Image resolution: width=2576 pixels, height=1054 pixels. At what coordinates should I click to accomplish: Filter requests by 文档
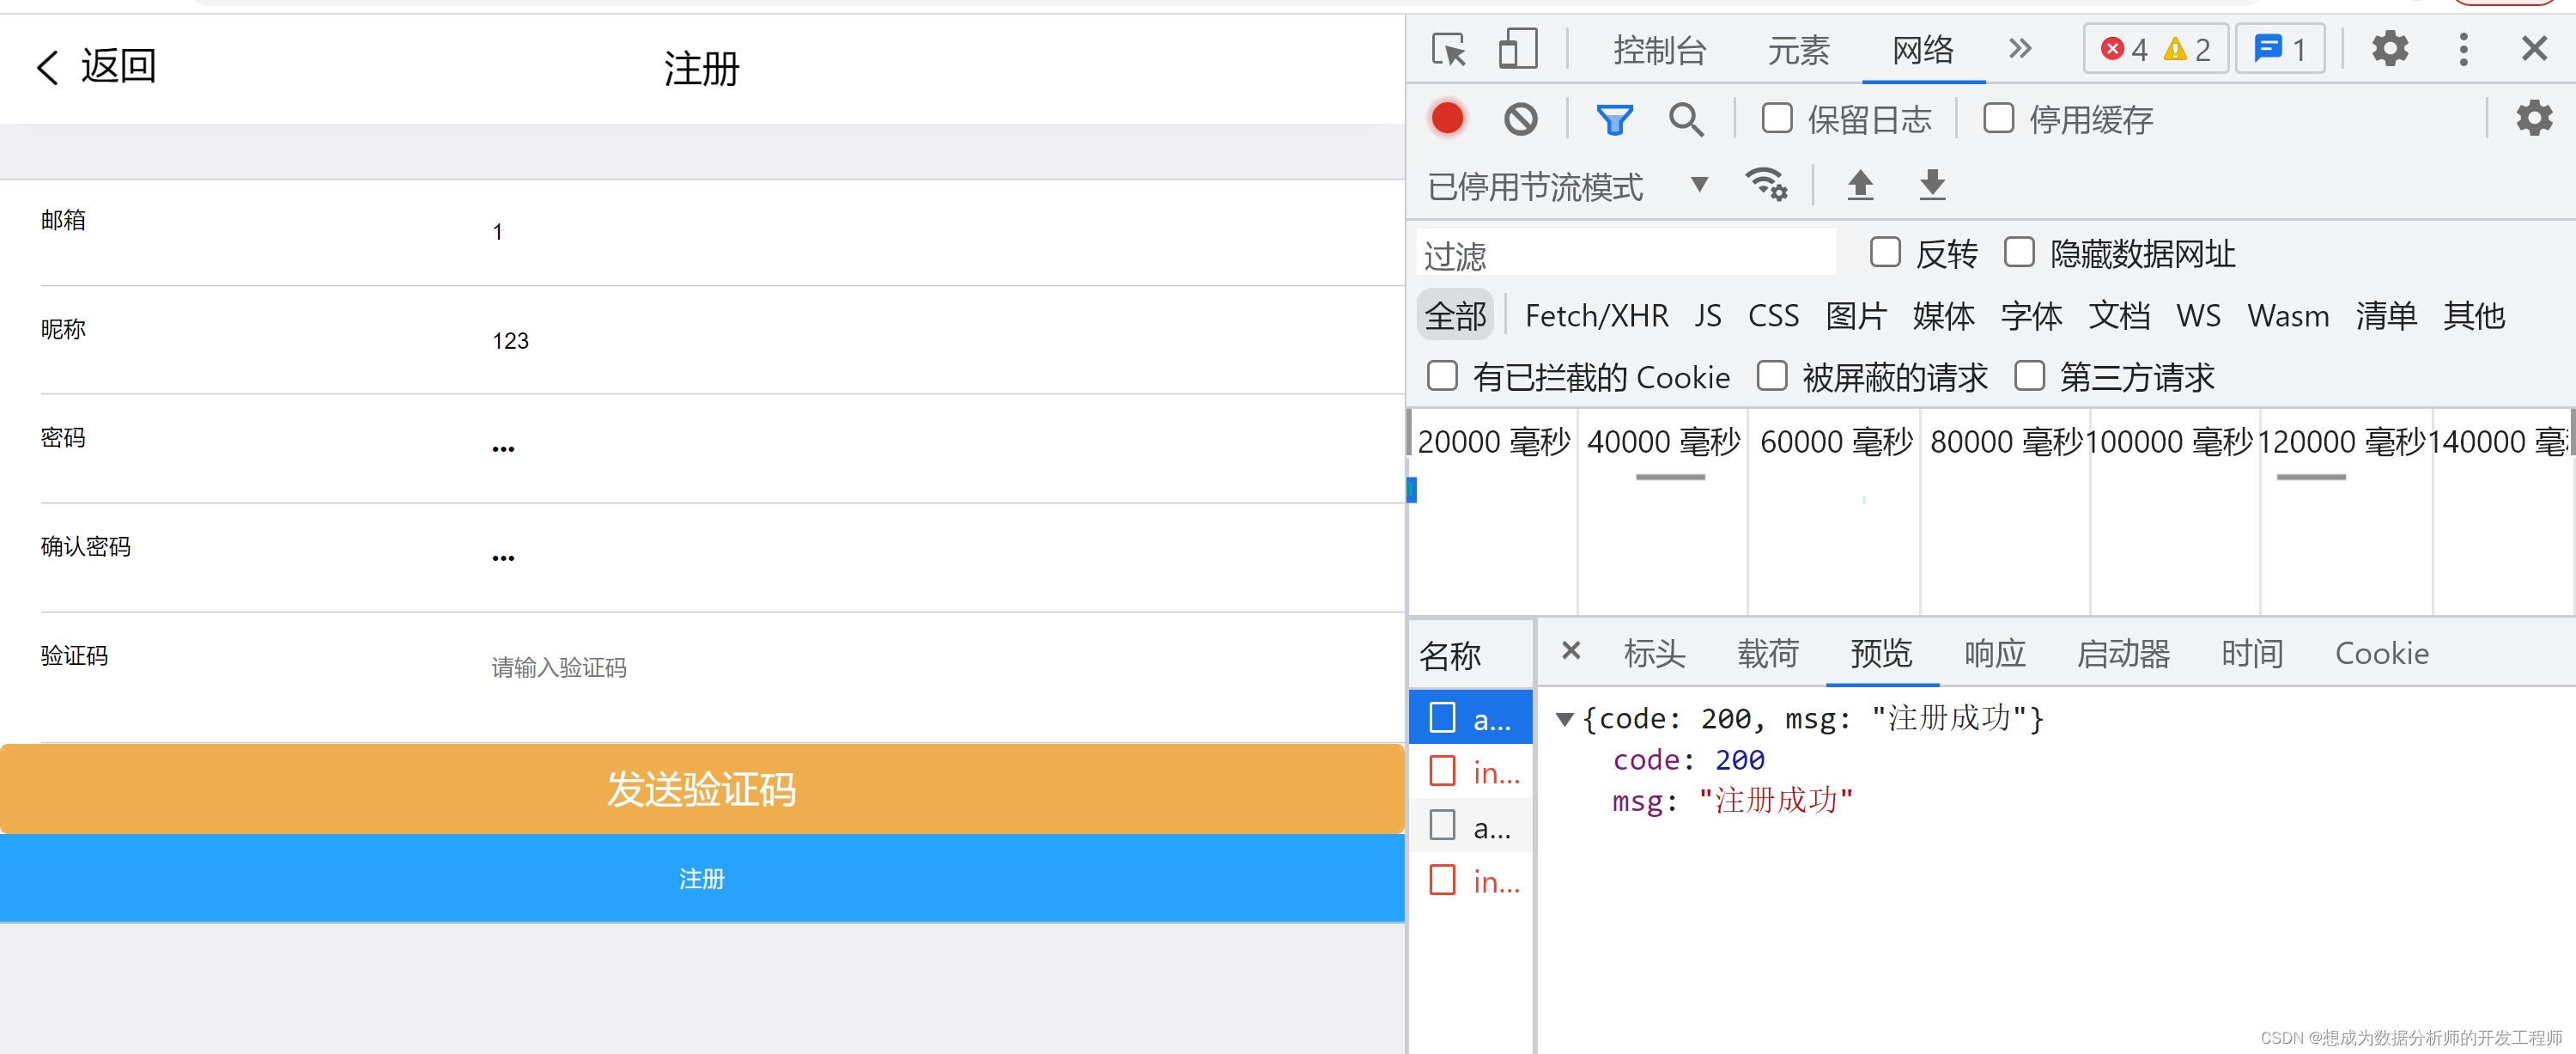coord(2118,316)
